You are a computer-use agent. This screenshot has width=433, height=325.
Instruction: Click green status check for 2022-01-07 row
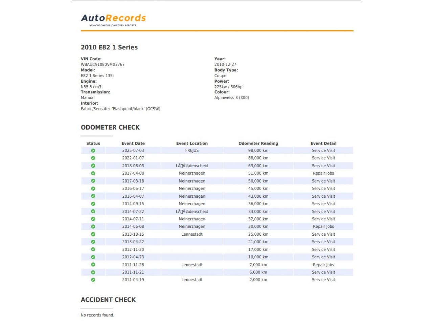tap(93, 158)
